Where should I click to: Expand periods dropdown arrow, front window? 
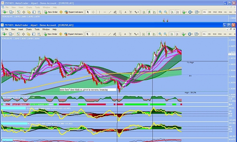click(192, 34)
